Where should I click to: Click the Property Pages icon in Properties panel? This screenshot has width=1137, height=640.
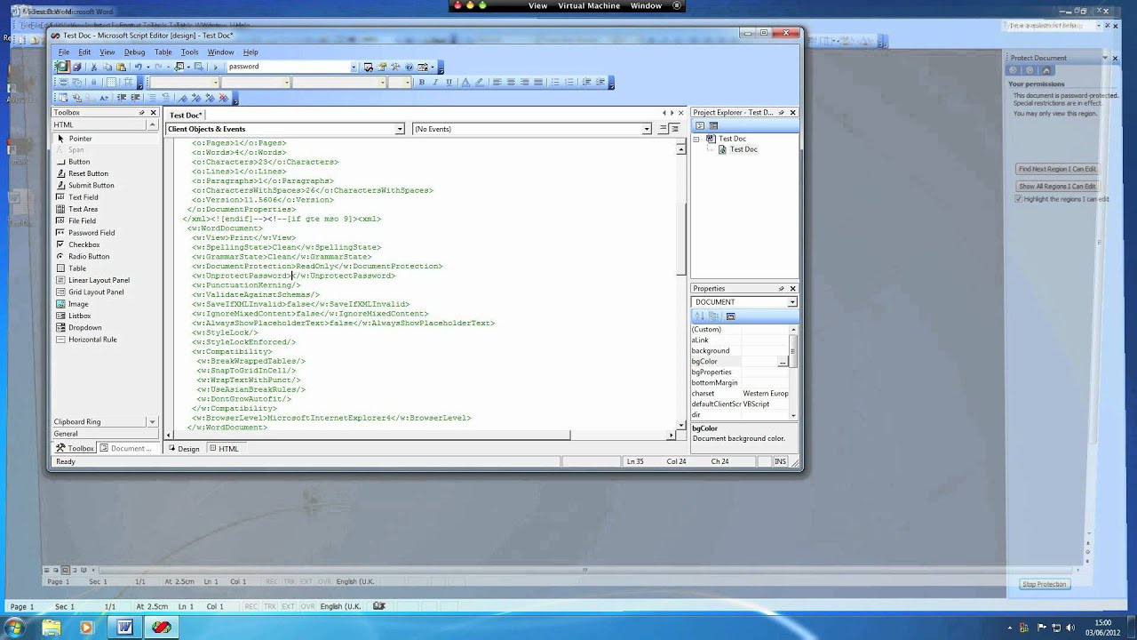point(731,316)
